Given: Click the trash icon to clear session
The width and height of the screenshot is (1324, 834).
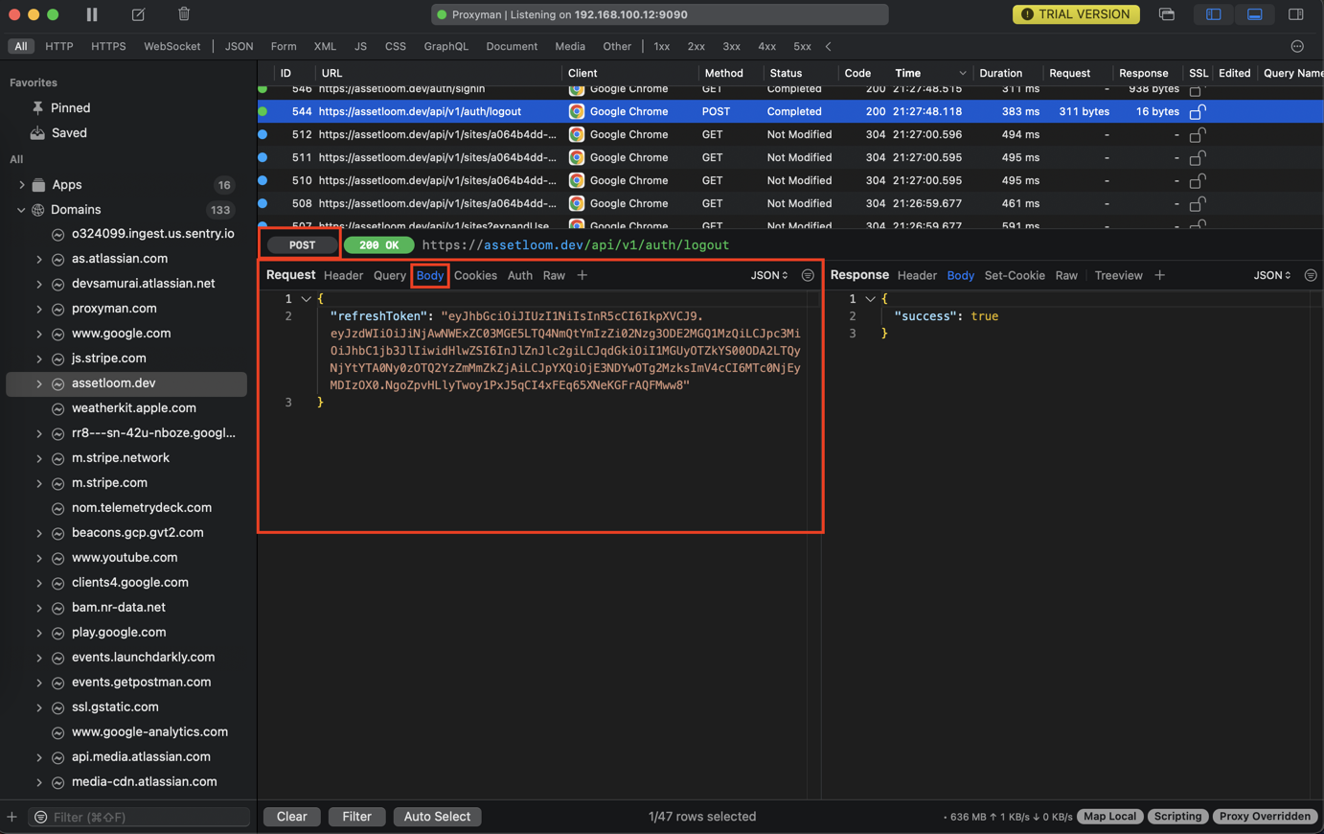Looking at the screenshot, I should click(184, 14).
